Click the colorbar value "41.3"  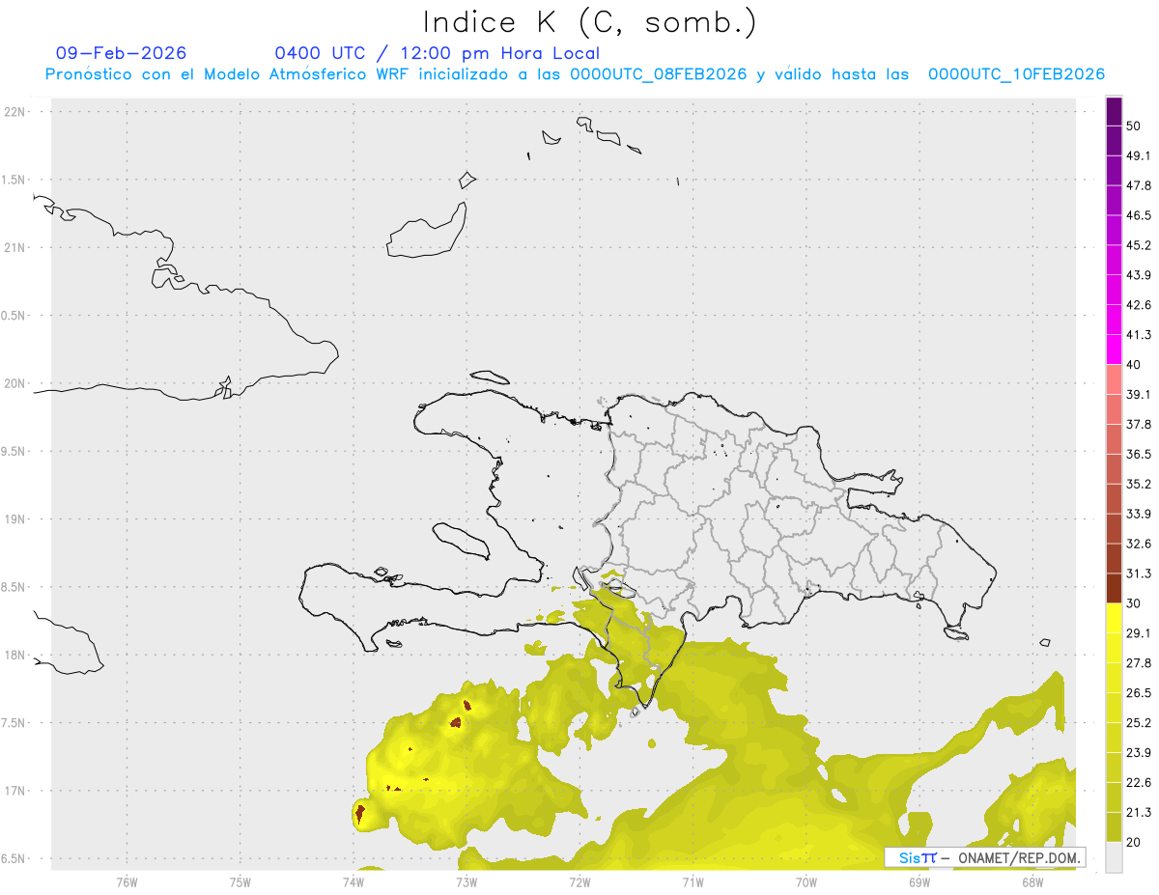(x=1138, y=335)
